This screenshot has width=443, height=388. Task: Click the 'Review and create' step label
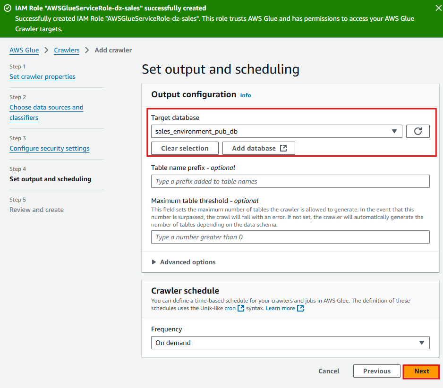(x=36, y=210)
